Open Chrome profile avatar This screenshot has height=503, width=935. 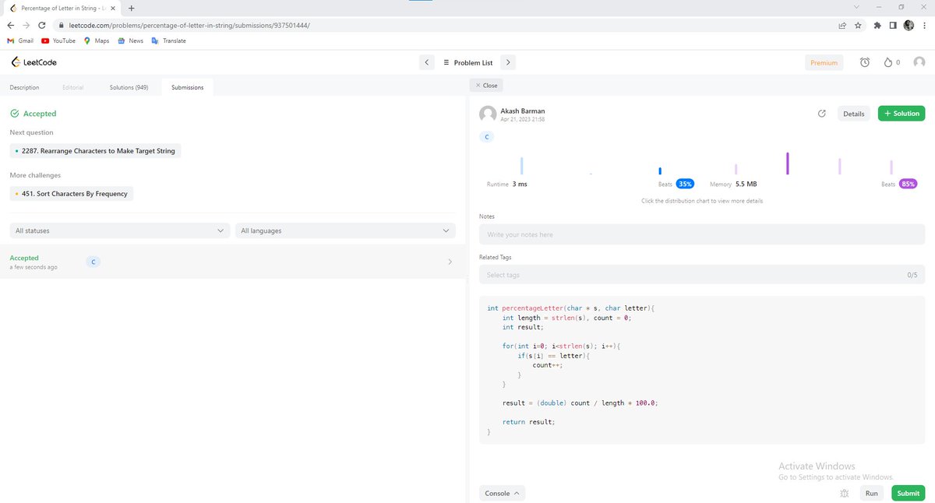[909, 25]
